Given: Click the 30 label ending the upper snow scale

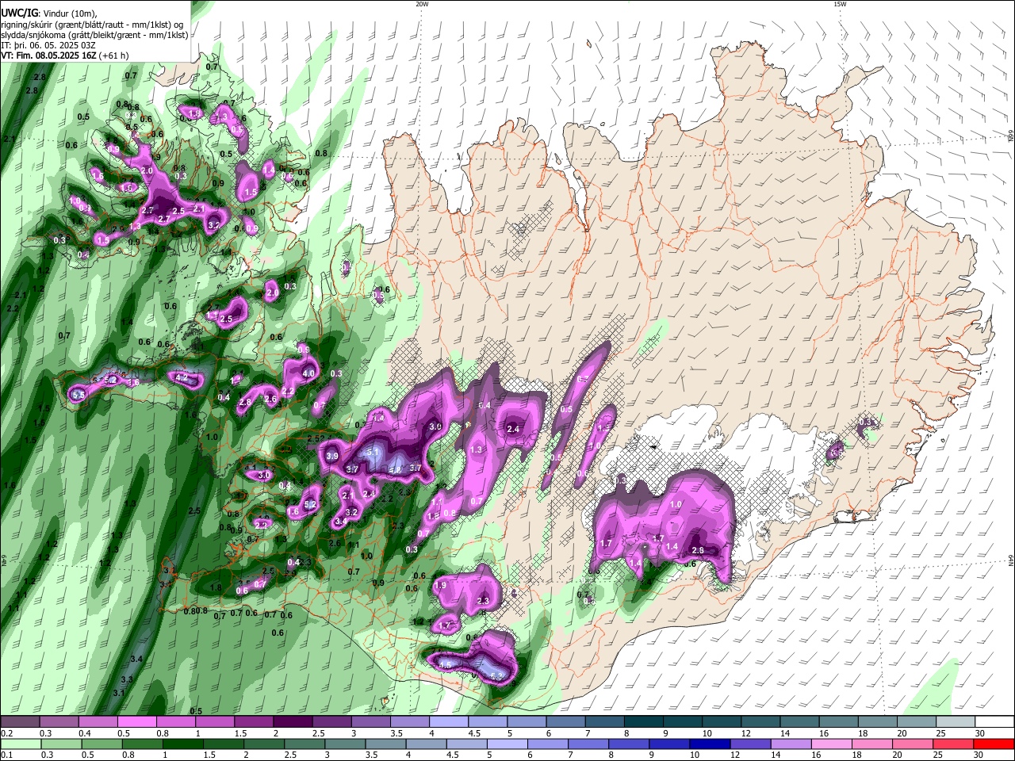Looking at the screenshot, I should (980, 733).
